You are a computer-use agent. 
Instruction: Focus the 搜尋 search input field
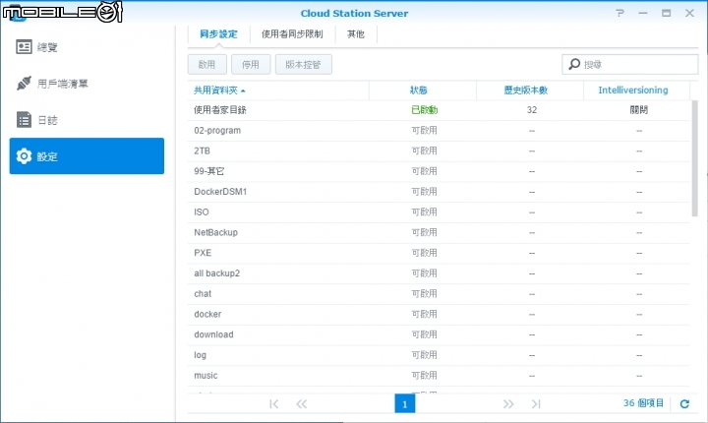[x=630, y=64]
